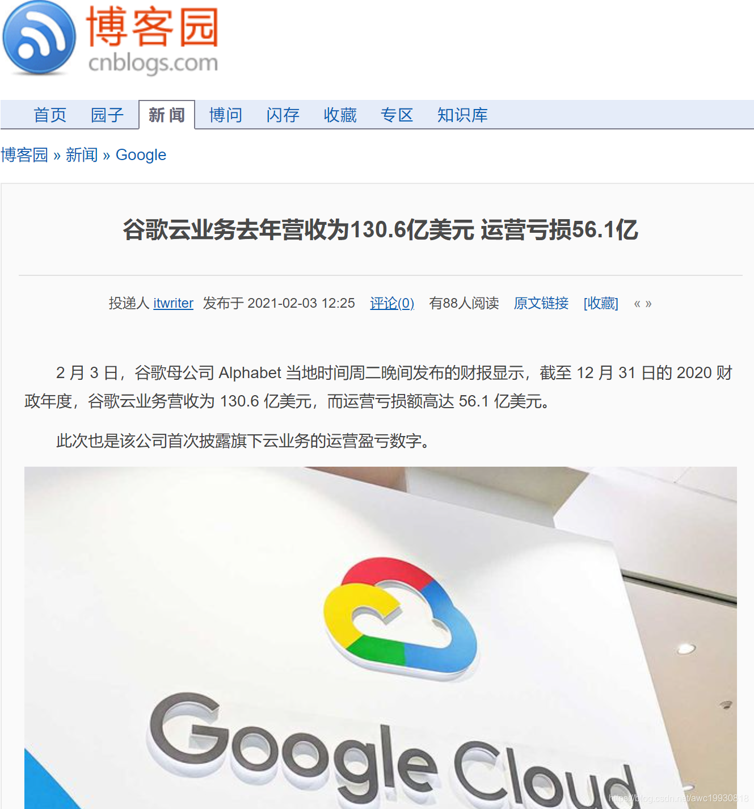Open the 评论(0) comments link
Image resolution: width=754 pixels, height=809 pixels.
(x=392, y=303)
